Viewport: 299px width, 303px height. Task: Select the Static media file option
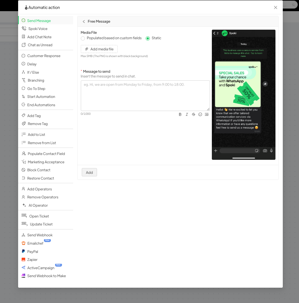coord(148,38)
